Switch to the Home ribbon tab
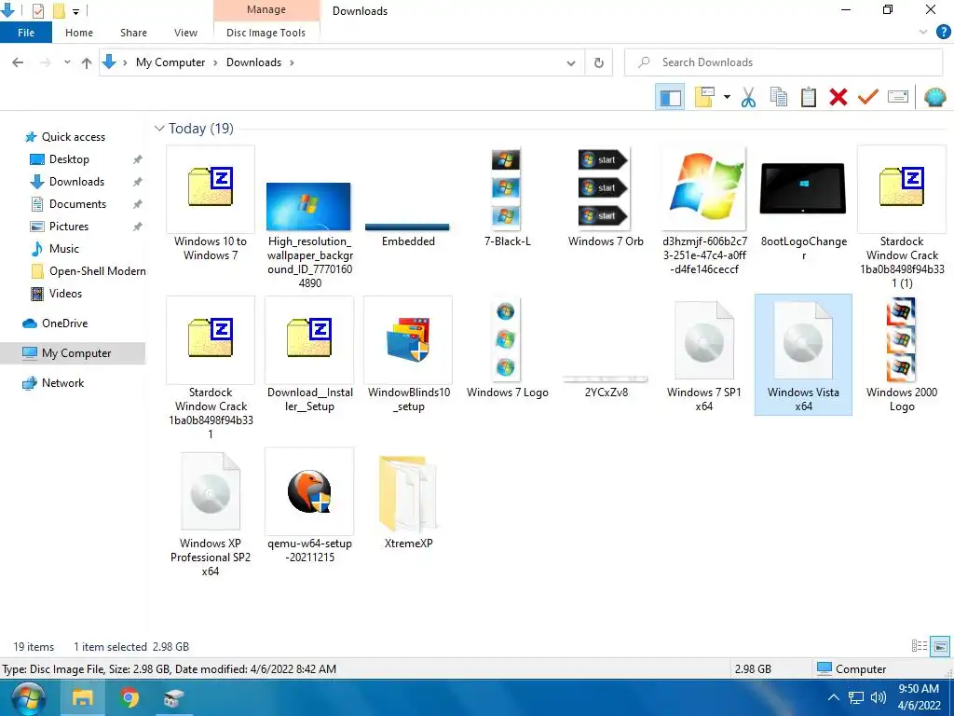This screenshot has height=716, width=954. 79,33
